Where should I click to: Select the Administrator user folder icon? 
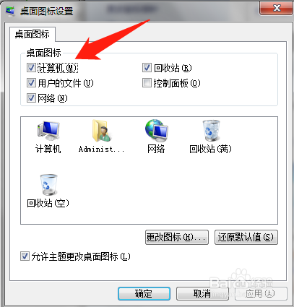coord(101,131)
